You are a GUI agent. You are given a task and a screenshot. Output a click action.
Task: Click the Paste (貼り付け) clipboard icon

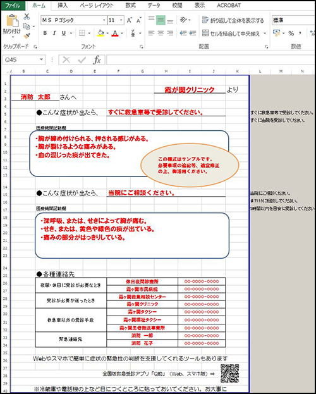[12, 21]
